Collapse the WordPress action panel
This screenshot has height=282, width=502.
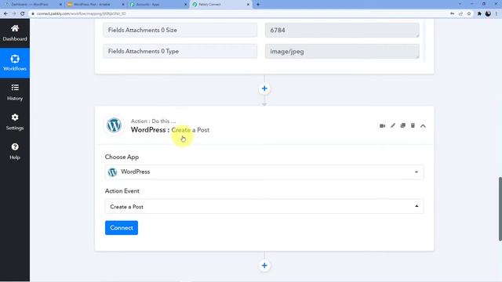point(423,126)
